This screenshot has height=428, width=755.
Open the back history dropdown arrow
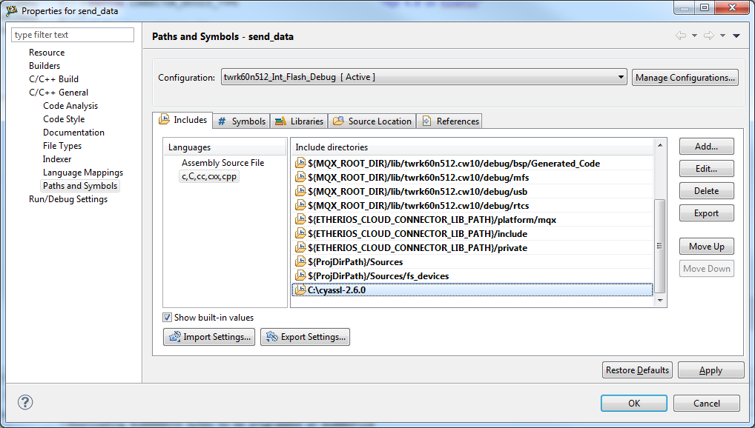click(694, 36)
